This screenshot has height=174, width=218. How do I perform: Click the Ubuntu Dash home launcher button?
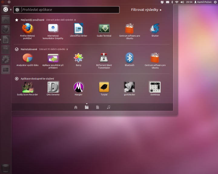click(x=5, y=10)
